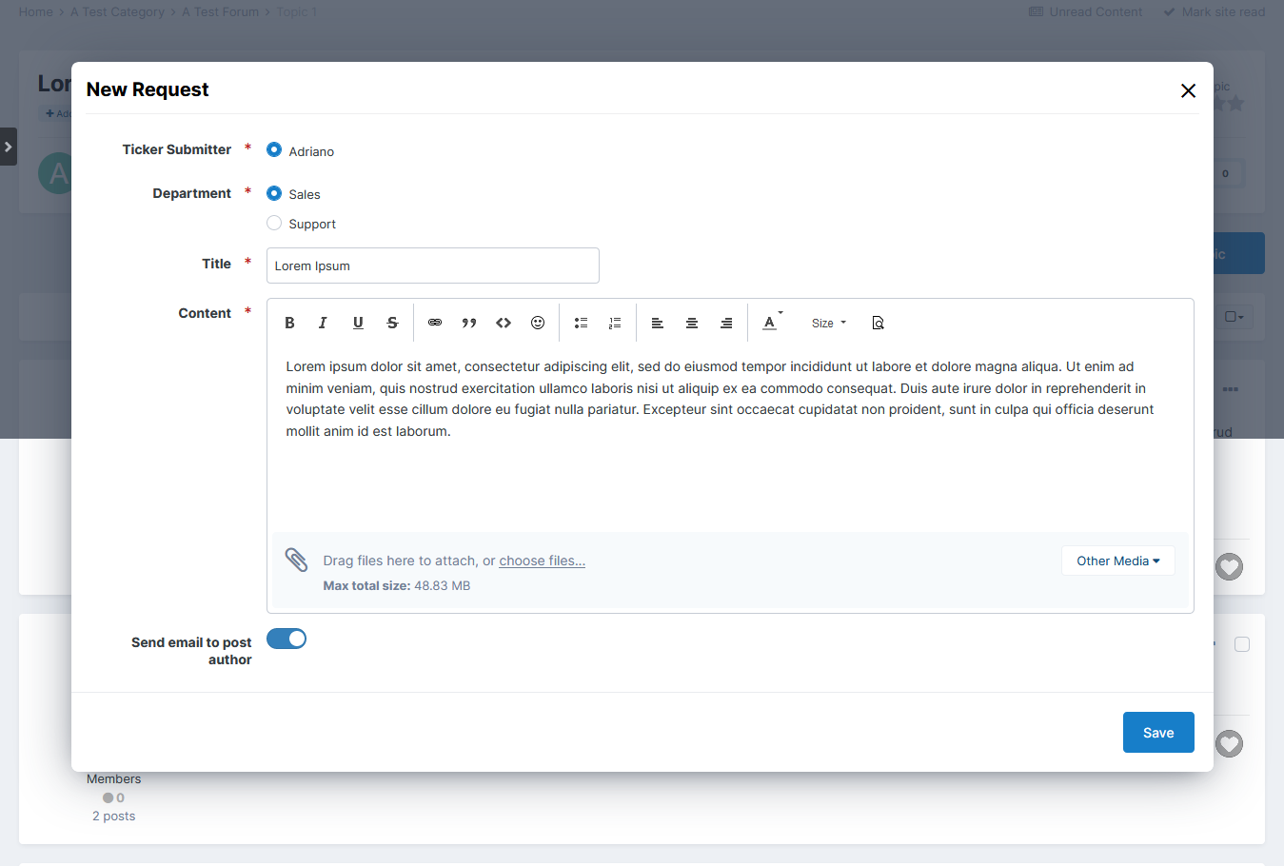The height and width of the screenshot is (866, 1284).
Task: Click the Save button
Action: coord(1157,733)
